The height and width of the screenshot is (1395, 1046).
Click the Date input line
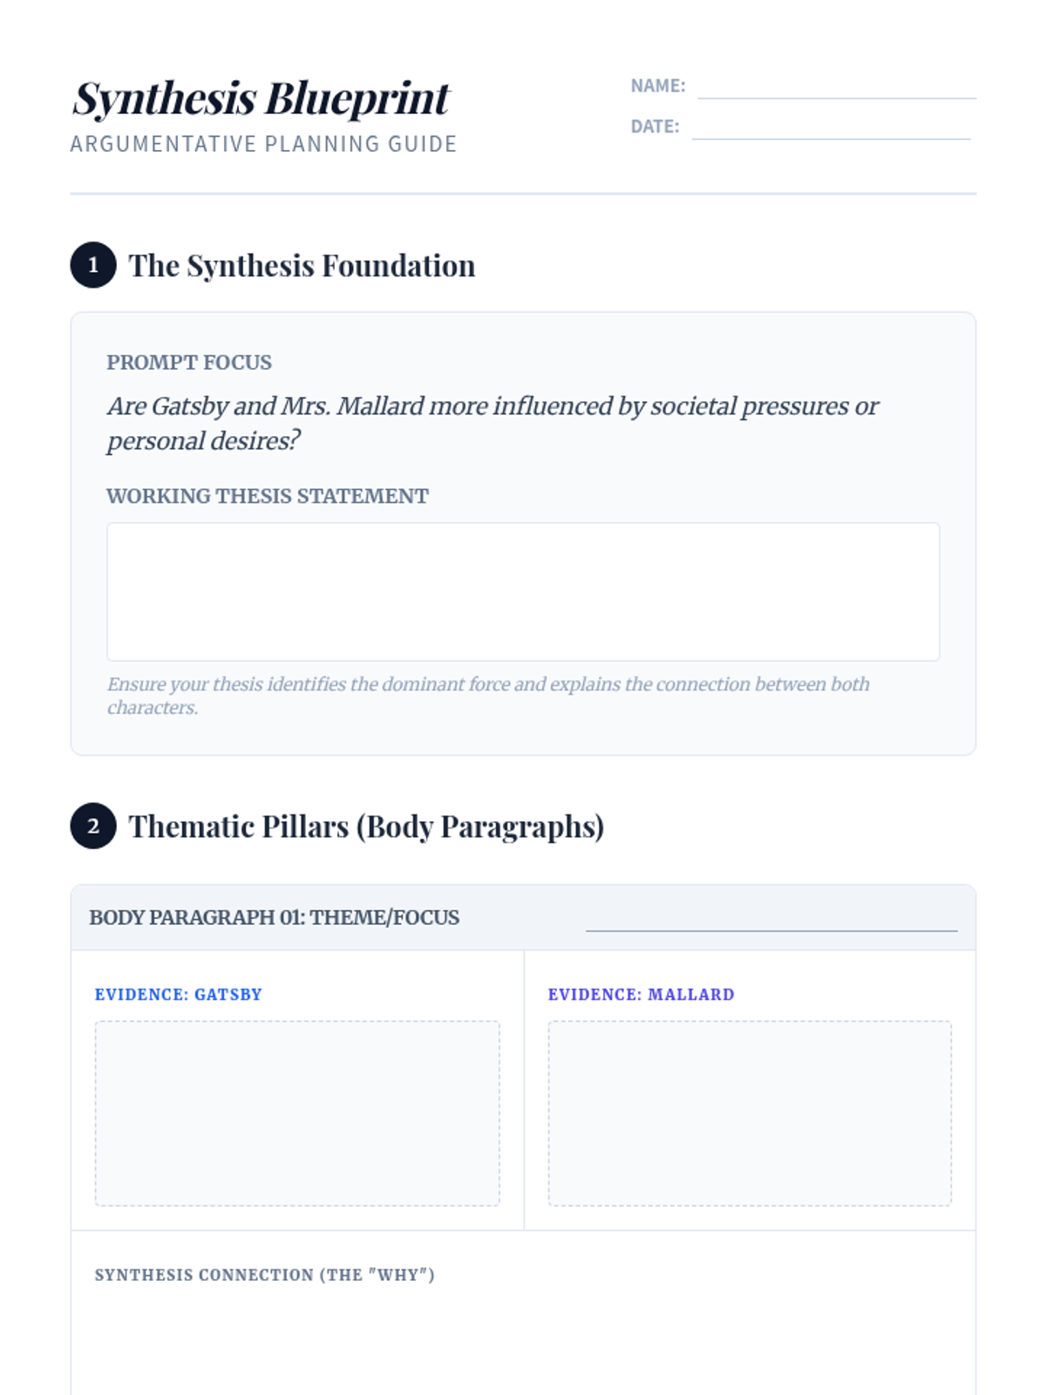pyautogui.click(x=831, y=127)
